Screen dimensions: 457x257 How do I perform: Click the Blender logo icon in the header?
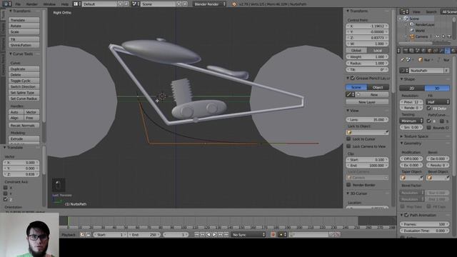point(234,4)
